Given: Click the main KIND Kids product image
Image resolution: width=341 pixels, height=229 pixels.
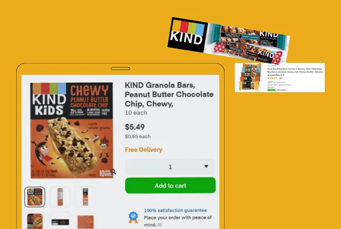Looking at the screenshot, I should click(72, 130).
